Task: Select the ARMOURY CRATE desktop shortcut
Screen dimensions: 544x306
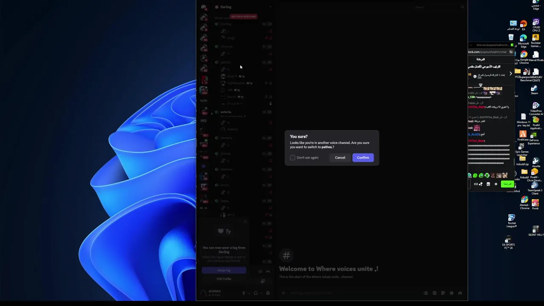Action: tap(536, 75)
